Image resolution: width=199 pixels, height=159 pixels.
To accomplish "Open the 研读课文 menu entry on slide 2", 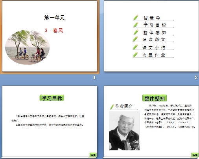I will [x=154, y=39].
